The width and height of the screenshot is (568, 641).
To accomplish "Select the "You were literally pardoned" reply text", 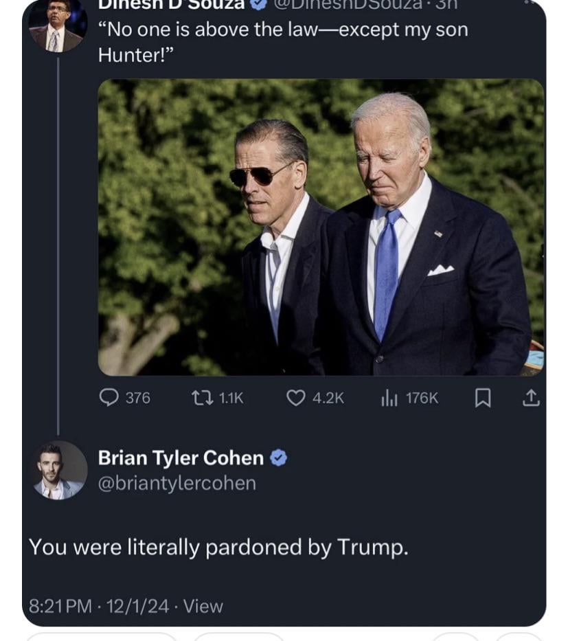I will tap(218, 547).
